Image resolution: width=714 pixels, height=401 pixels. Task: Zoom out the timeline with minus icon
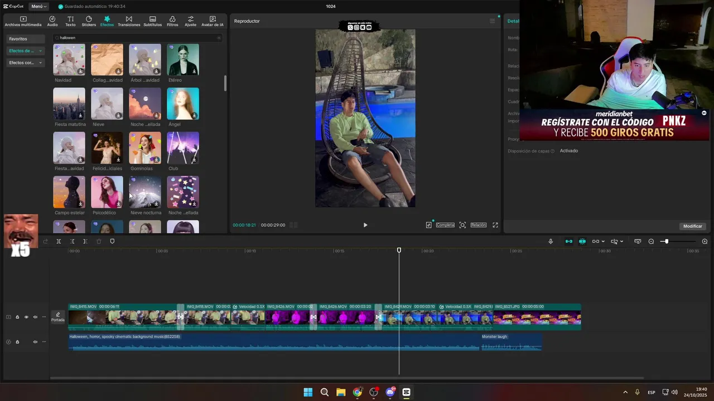(651, 241)
